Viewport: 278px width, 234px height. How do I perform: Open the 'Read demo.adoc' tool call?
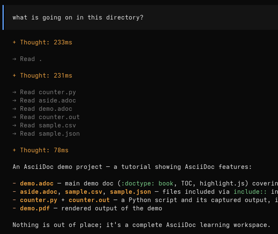pos(42,109)
